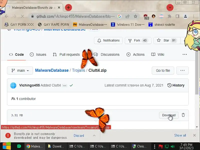This screenshot has width=200, height=150.
Task: Open Chrome's three-dot menu
Action: coord(193,16)
